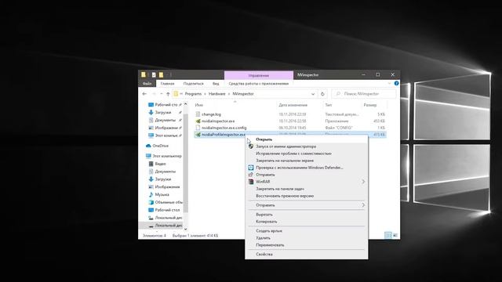Viewport: 502px width, 282px height.
Task: Open pinned Загрузки with pin icon
Action: click(x=162, y=113)
